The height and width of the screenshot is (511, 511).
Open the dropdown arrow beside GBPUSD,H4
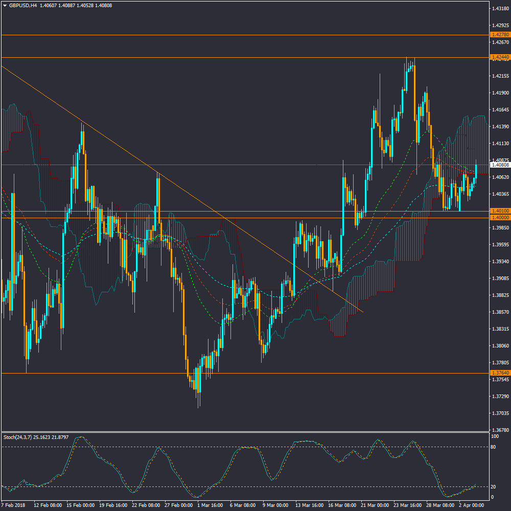(5, 6)
